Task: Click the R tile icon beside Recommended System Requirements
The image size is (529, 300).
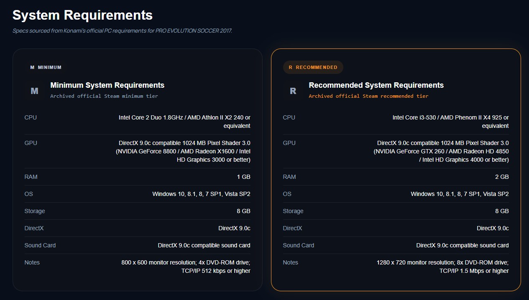Action: tap(293, 91)
